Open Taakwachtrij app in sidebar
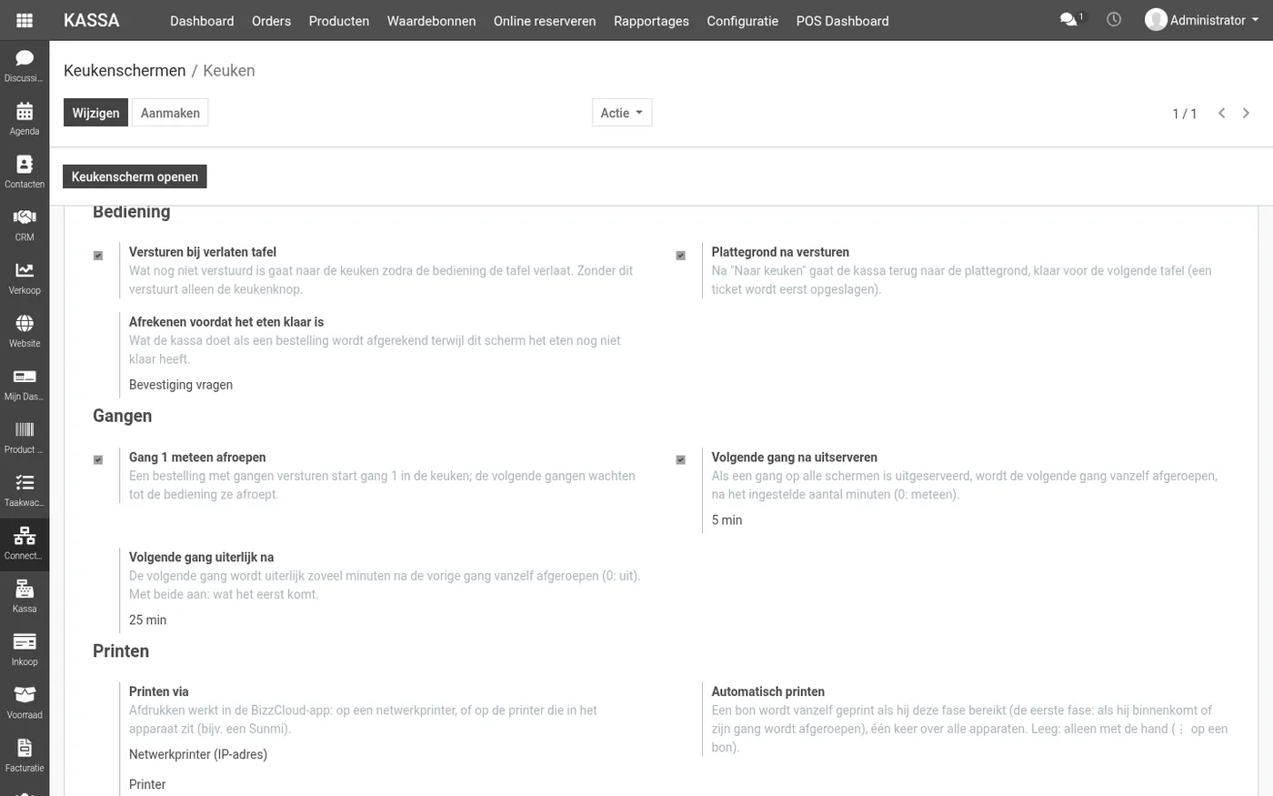Screen dimensions: 1273x796 coord(25,489)
